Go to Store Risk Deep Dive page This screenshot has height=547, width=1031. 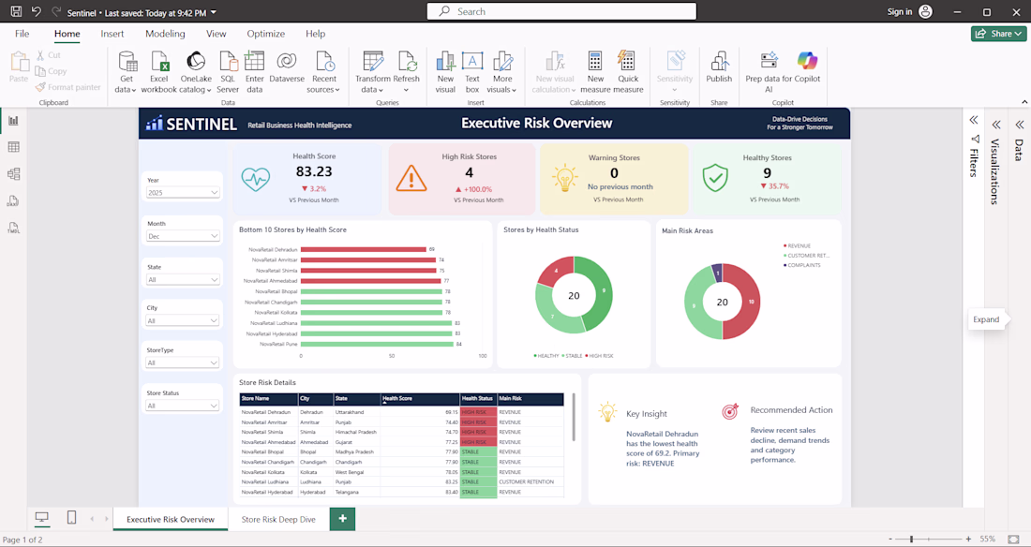pos(278,520)
